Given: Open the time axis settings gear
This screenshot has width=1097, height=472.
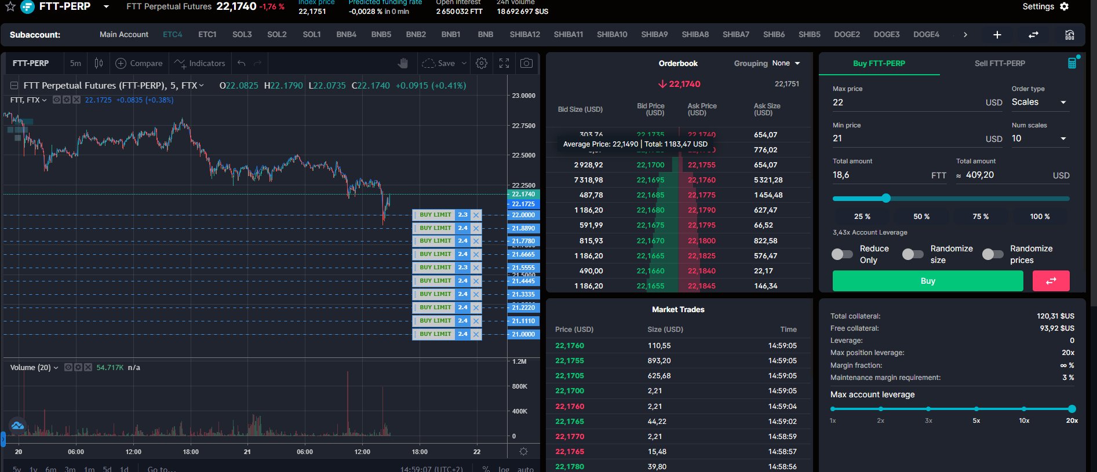Looking at the screenshot, I should [523, 452].
